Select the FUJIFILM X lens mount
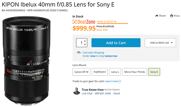 (100, 72)
